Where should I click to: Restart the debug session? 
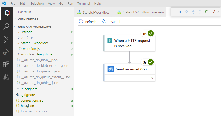207,12
